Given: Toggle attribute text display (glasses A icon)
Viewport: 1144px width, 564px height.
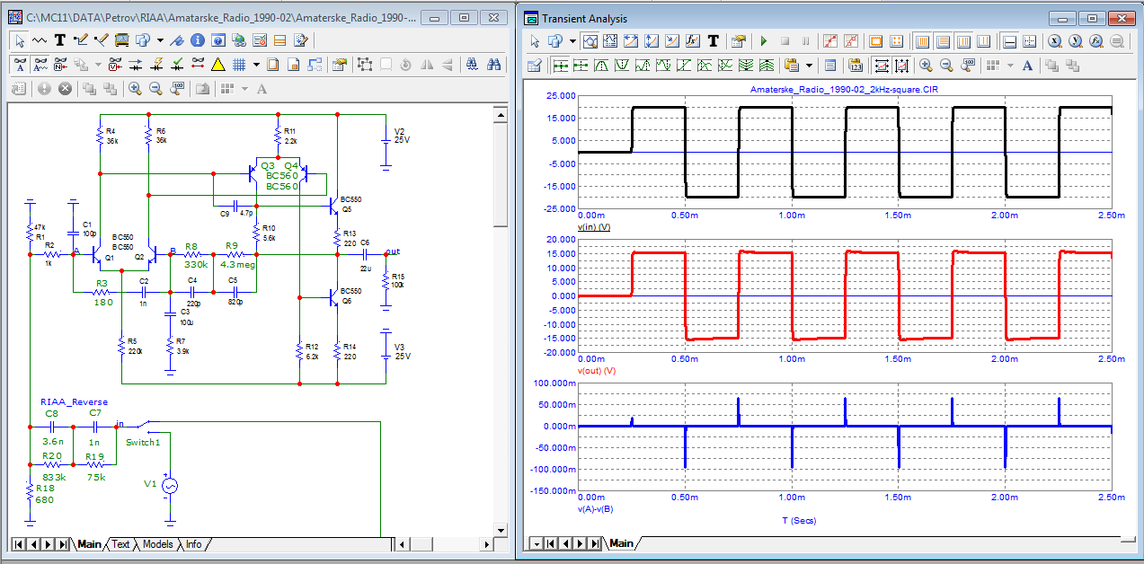Looking at the screenshot, I should pyautogui.click(x=21, y=65).
